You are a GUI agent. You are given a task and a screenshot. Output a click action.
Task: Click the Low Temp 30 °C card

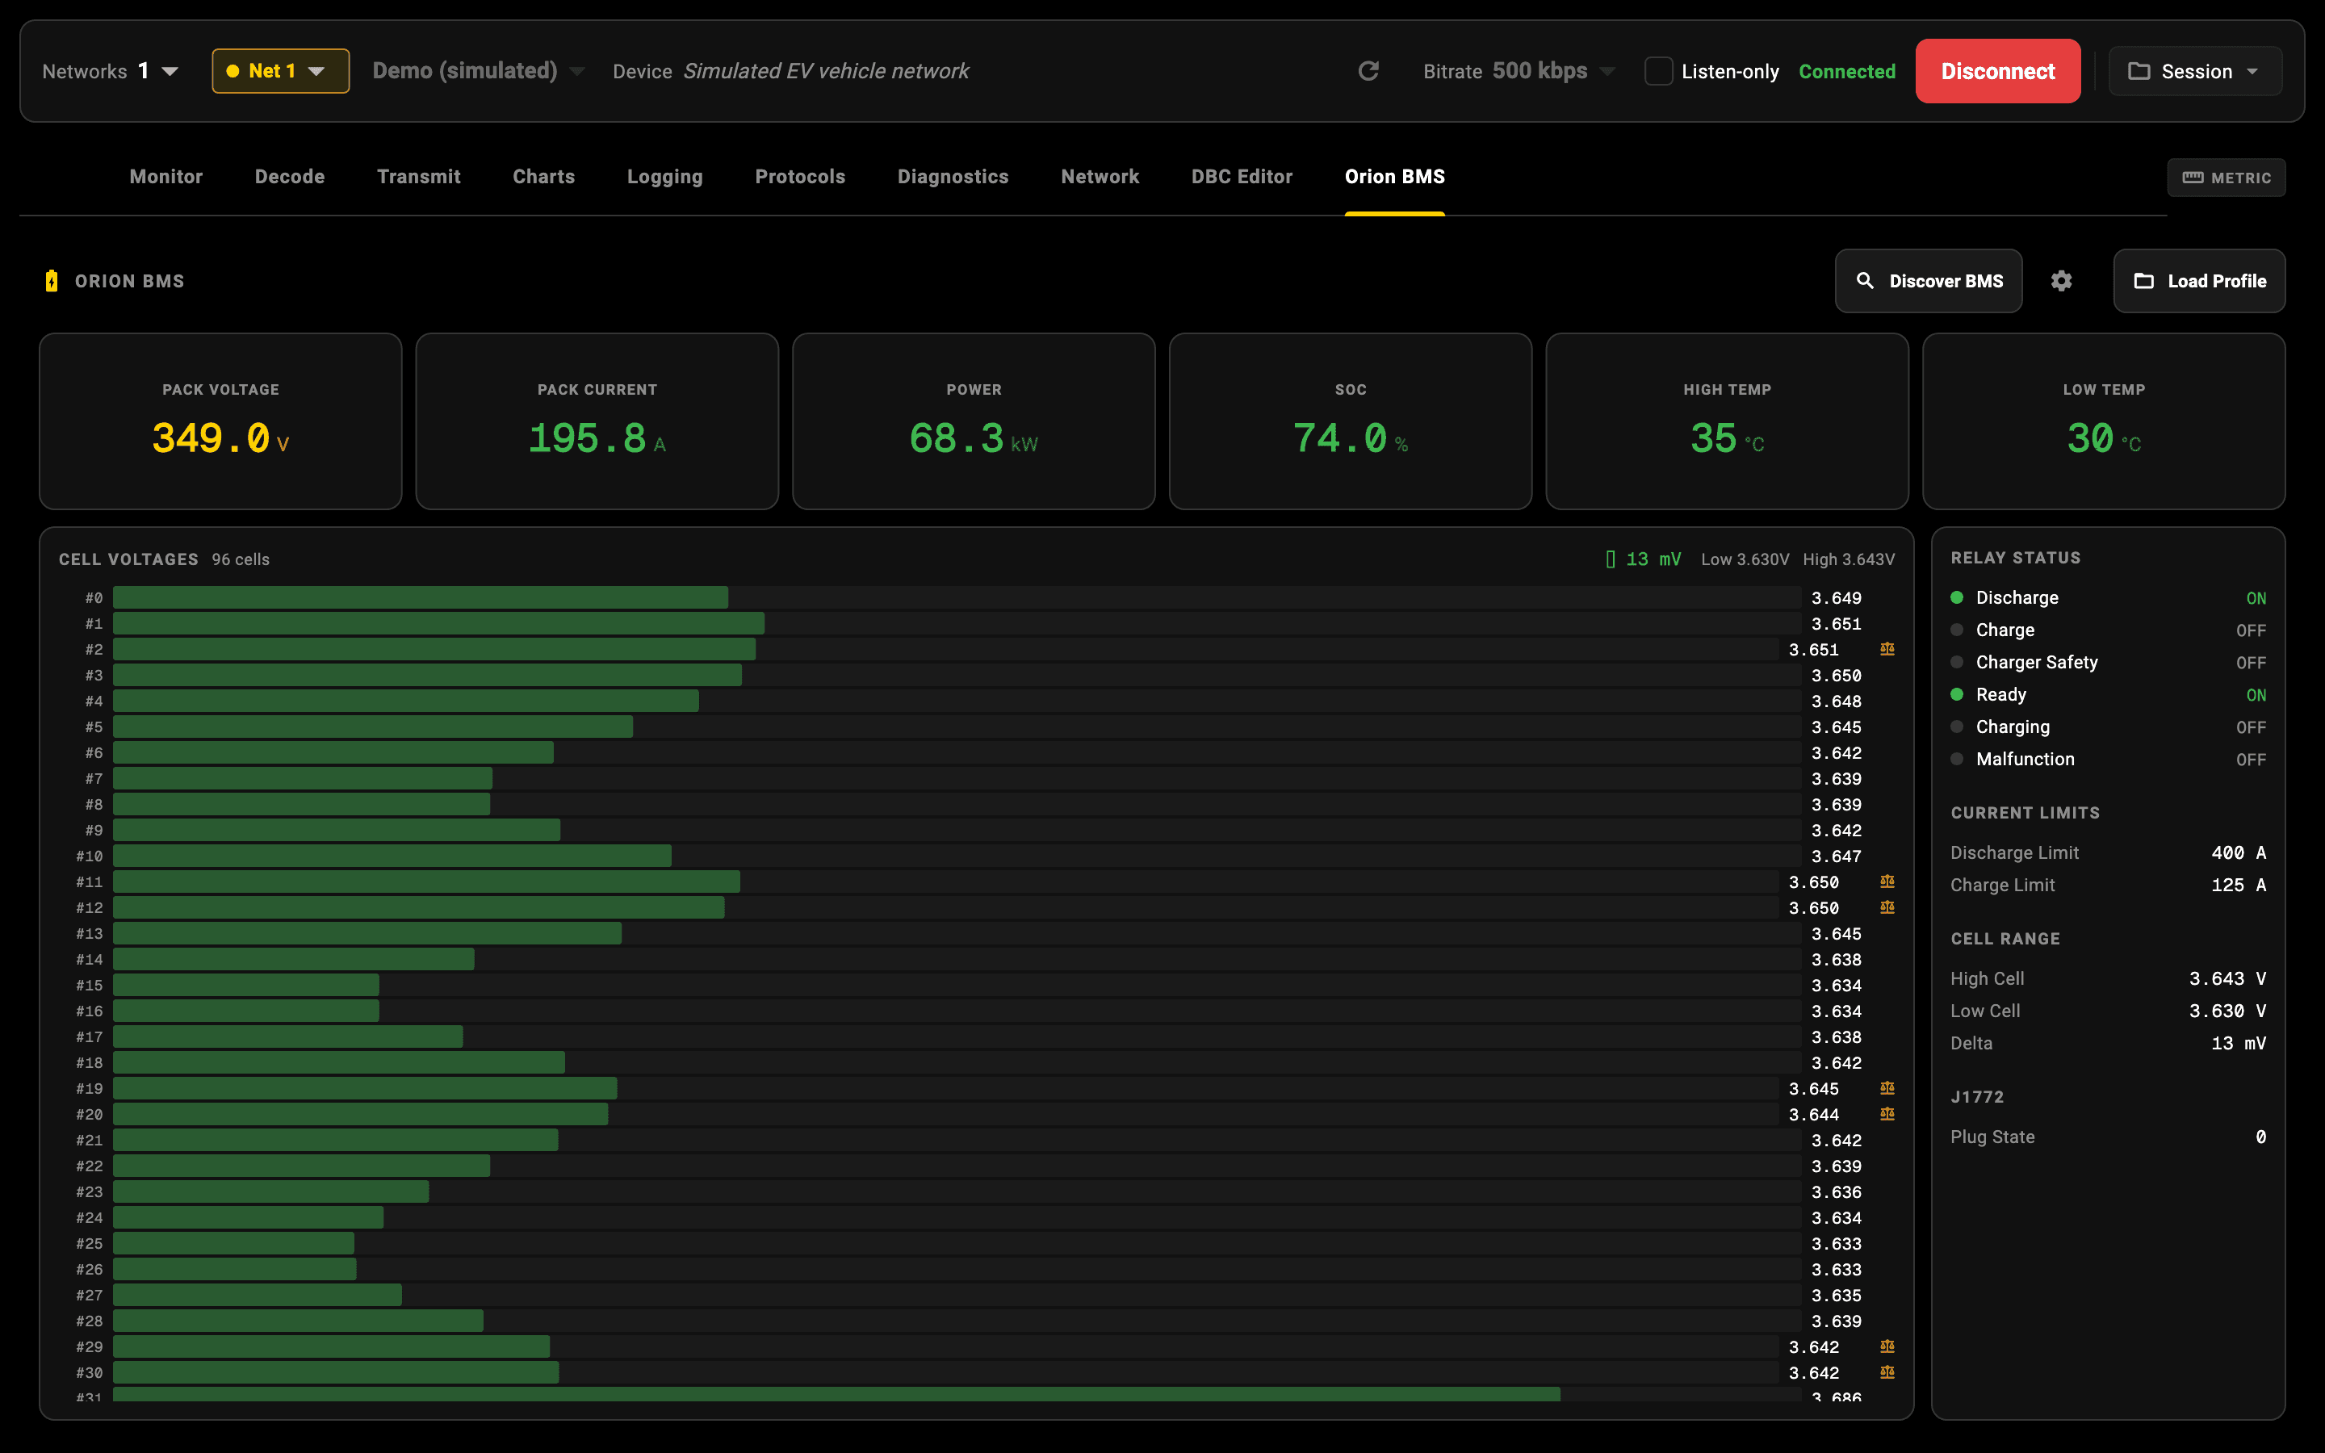coord(2103,421)
